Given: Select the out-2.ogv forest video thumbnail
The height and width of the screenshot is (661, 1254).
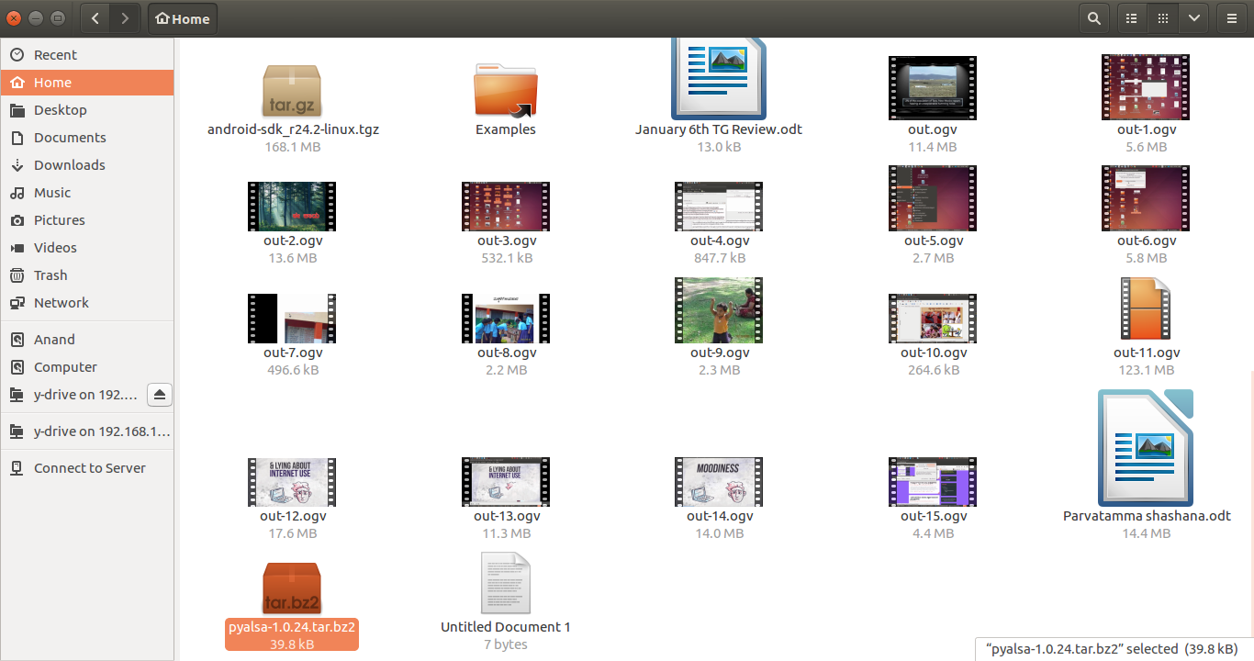Looking at the screenshot, I should [x=292, y=206].
